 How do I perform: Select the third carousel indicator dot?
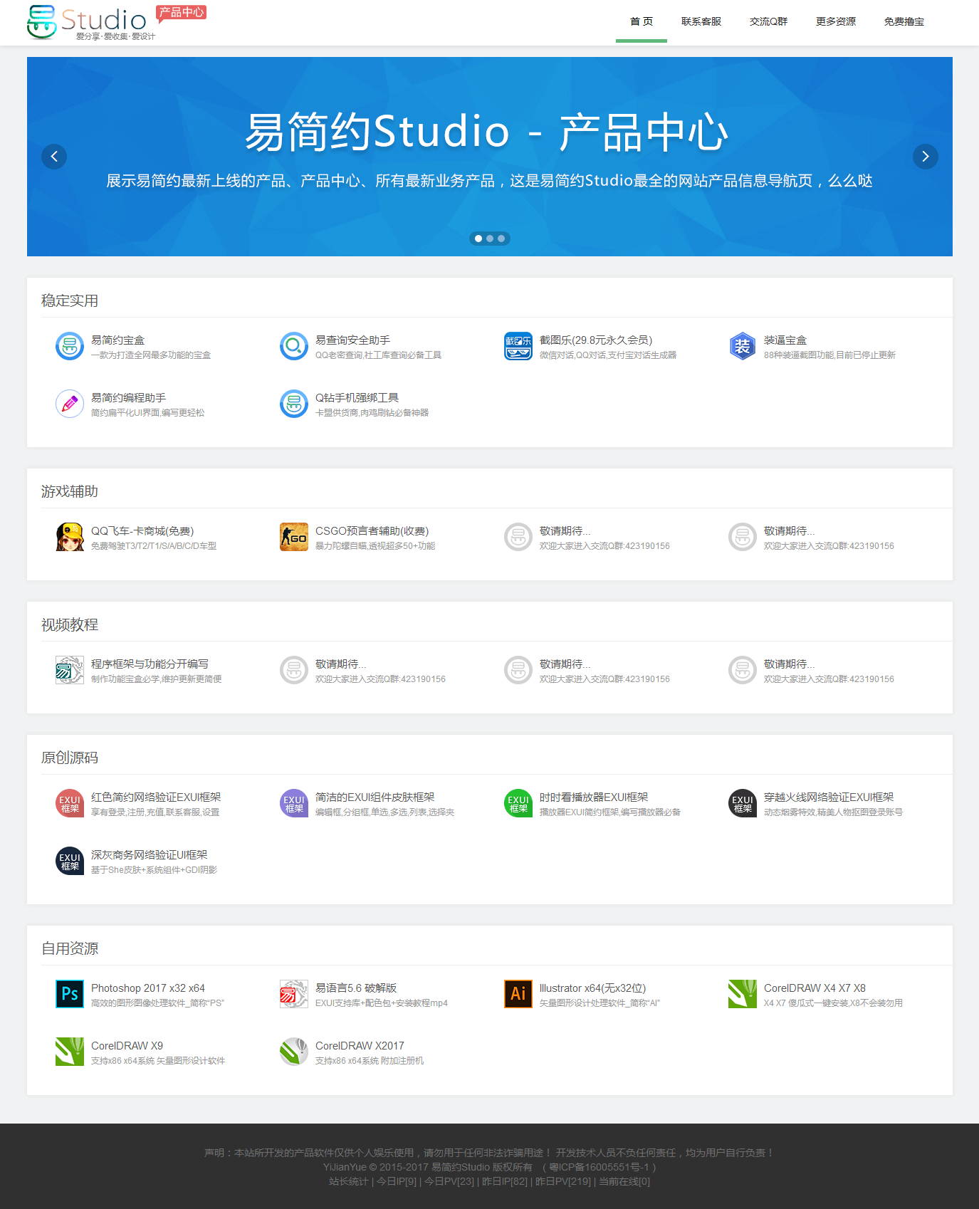point(501,239)
